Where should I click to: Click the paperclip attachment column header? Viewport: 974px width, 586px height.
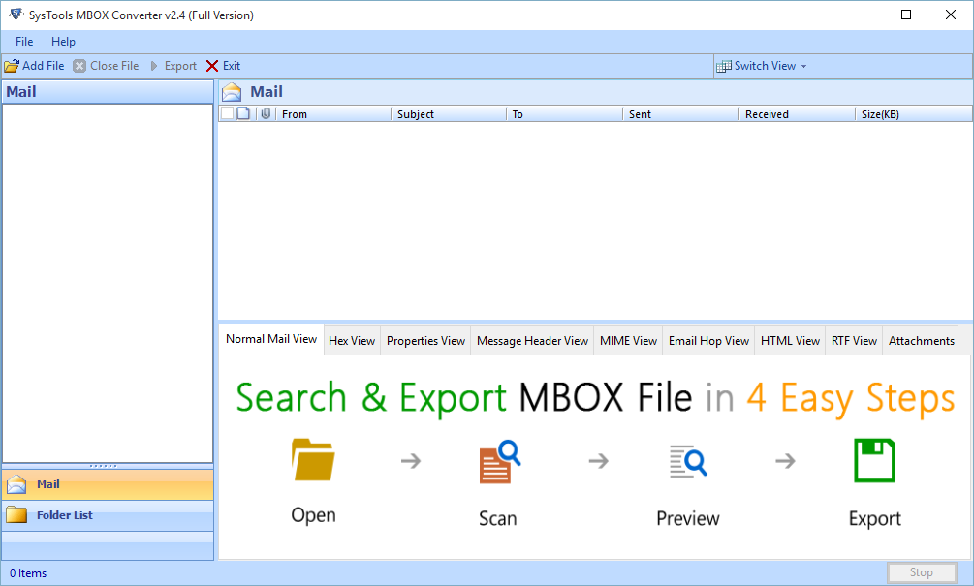pos(266,113)
